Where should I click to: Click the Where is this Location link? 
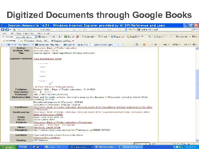coord(47,137)
